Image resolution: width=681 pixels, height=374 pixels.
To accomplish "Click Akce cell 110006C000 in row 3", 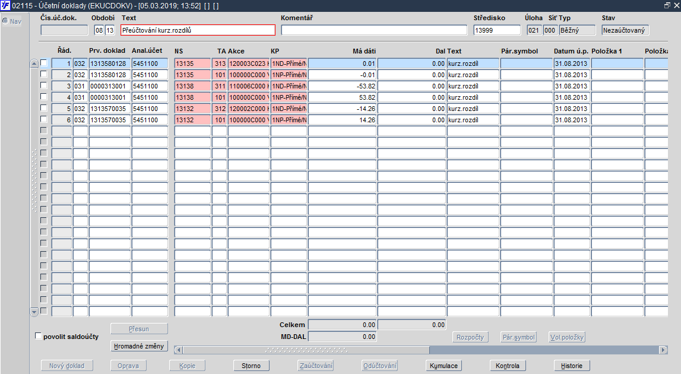I will pyautogui.click(x=249, y=86).
